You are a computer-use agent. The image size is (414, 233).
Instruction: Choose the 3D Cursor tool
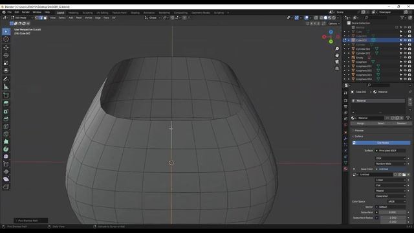coord(6,39)
